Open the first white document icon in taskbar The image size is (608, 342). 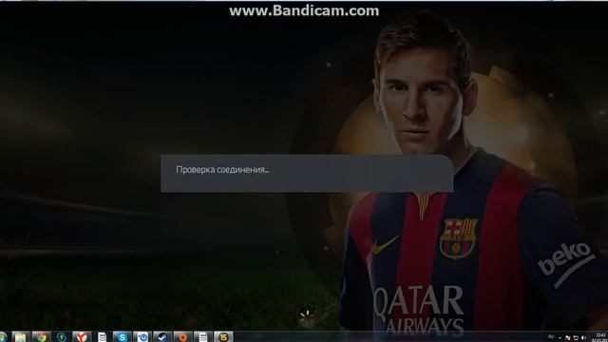102,337
